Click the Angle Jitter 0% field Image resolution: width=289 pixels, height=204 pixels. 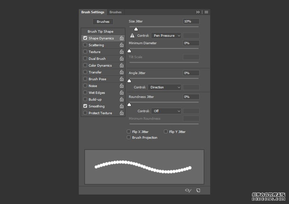[191, 73]
